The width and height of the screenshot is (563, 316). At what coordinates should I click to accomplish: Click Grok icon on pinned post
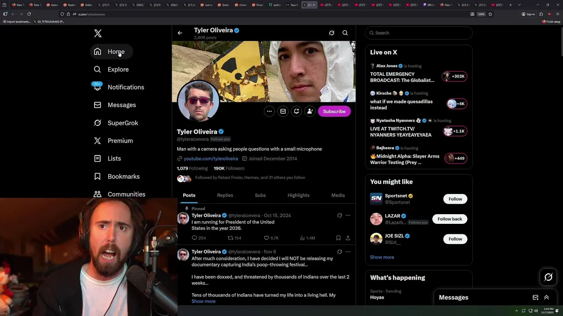coord(340,215)
